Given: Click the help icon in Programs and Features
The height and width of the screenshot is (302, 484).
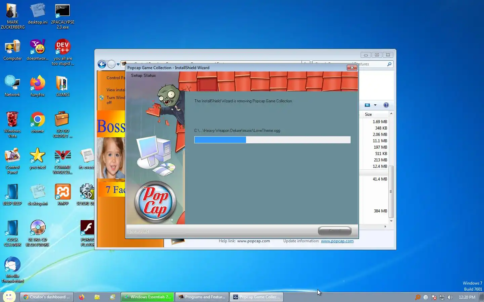Looking at the screenshot, I should [386, 105].
